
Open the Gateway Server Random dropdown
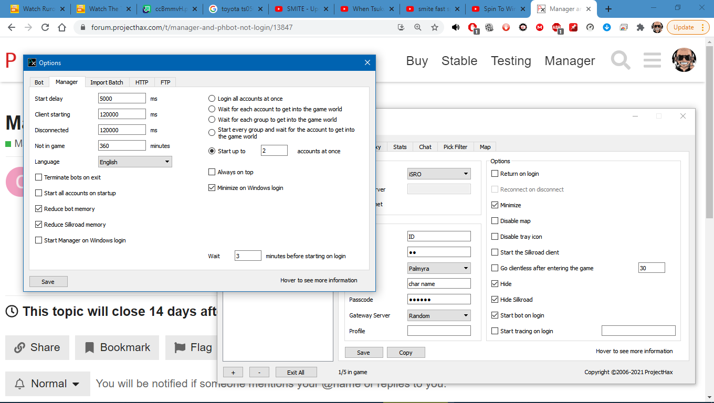click(x=439, y=315)
